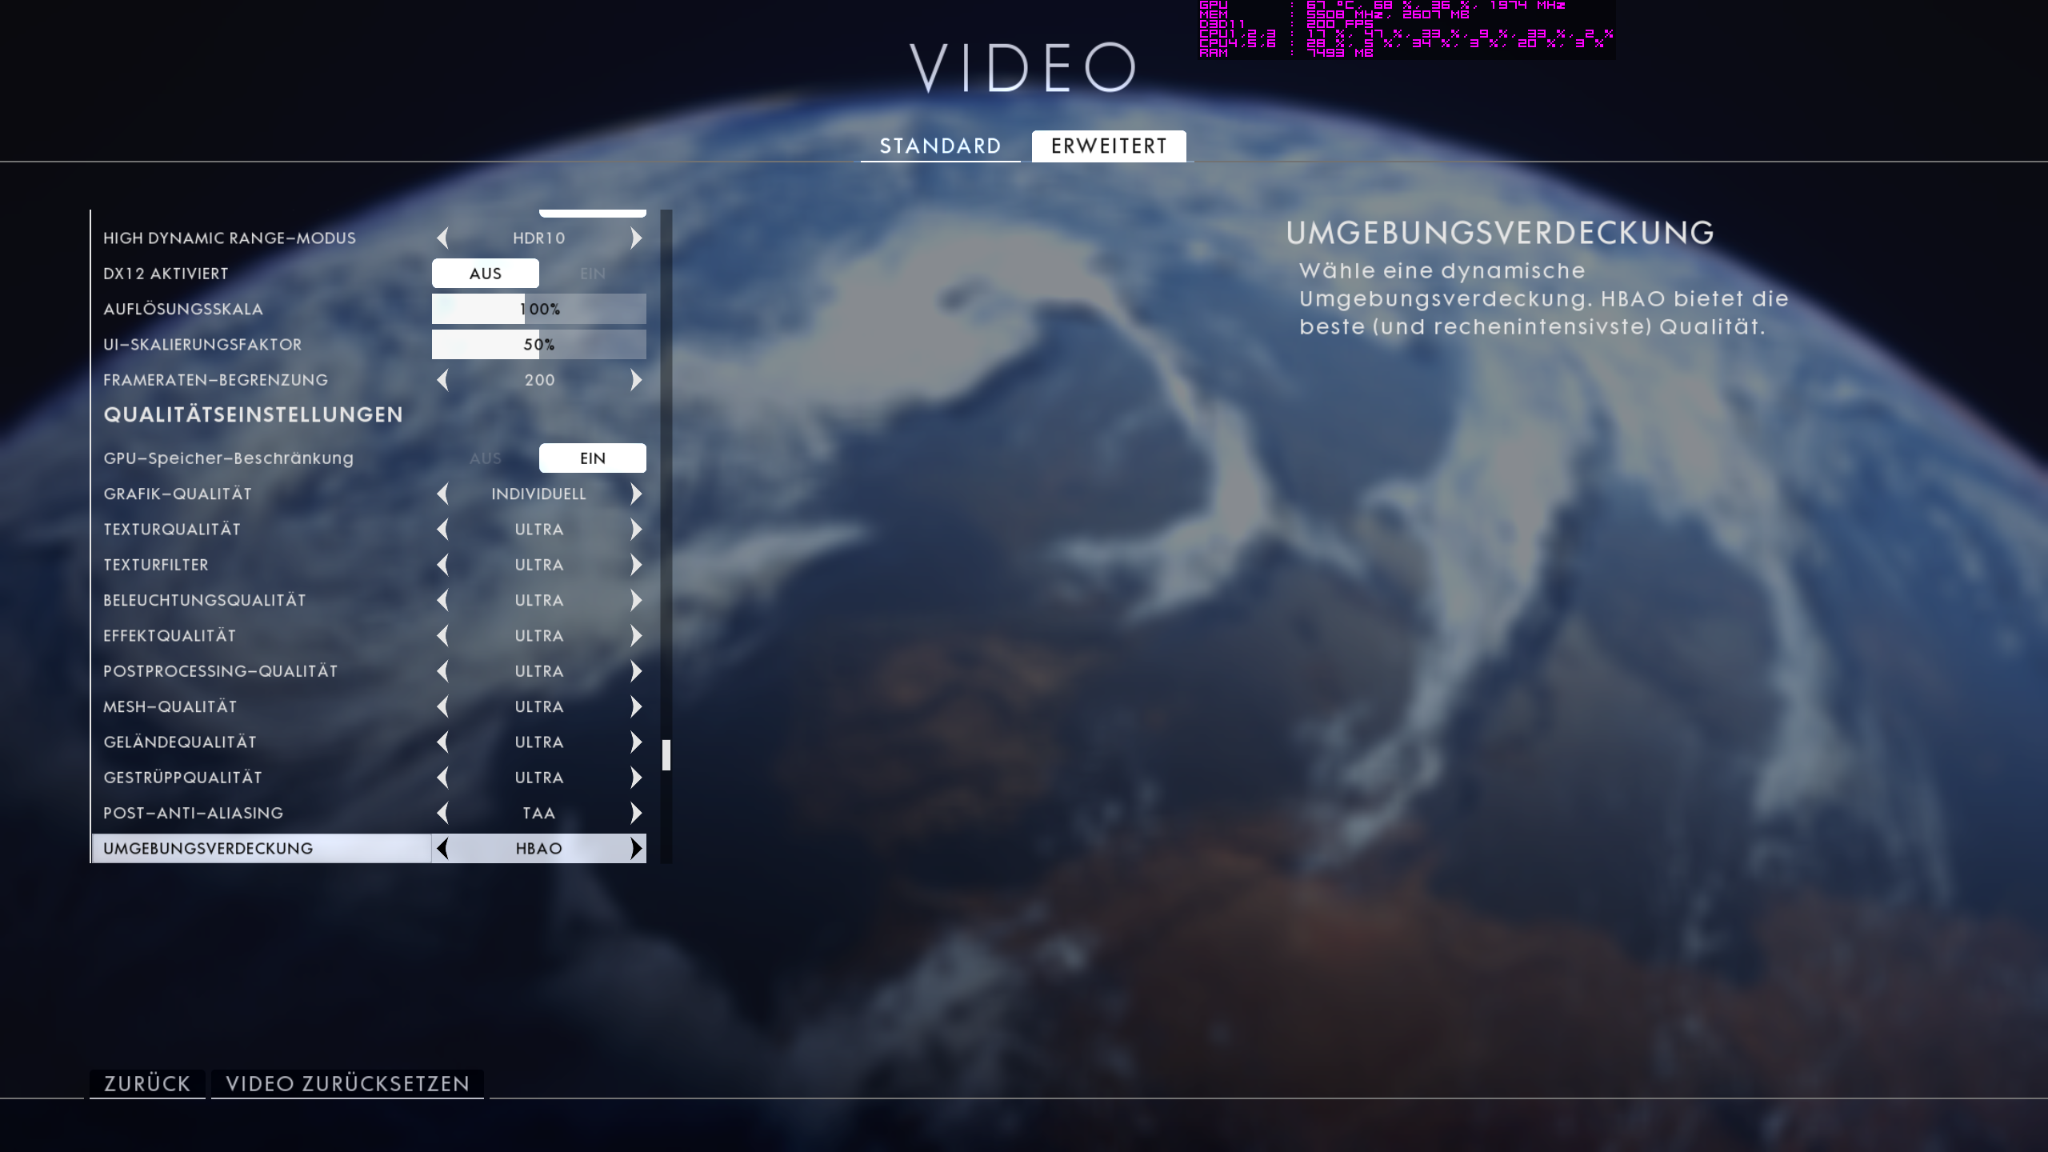The height and width of the screenshot is (1152, 2048).
Task: Click right arrow next to Texturqualität Ultra
Action: coord(636,530)
